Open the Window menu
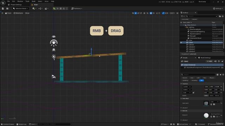Screen dimensions: 225x126 [x=20, y=1]
